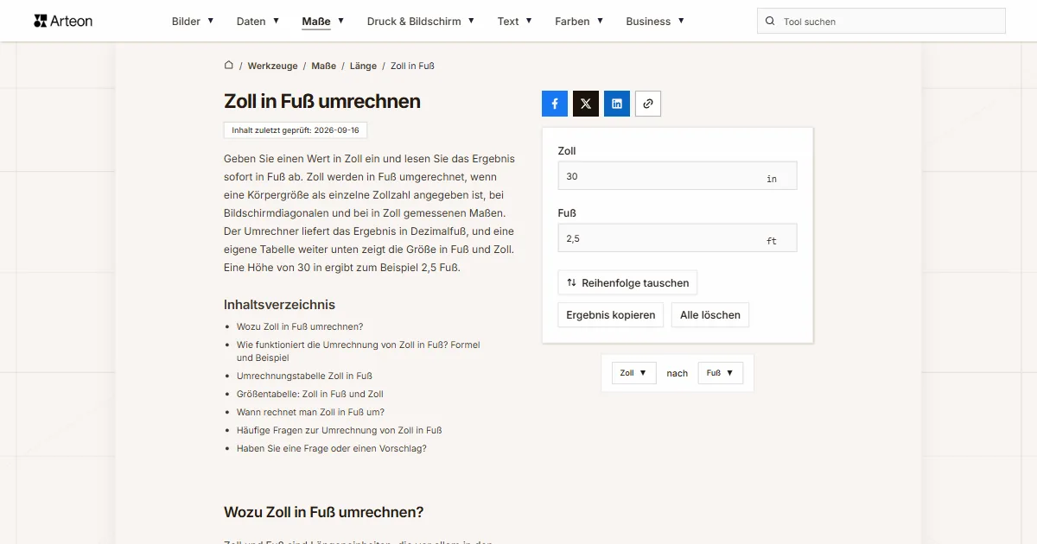The image size is (1037, 544).
Task: Click the Tool suchen search box
Action: [881, 21]
